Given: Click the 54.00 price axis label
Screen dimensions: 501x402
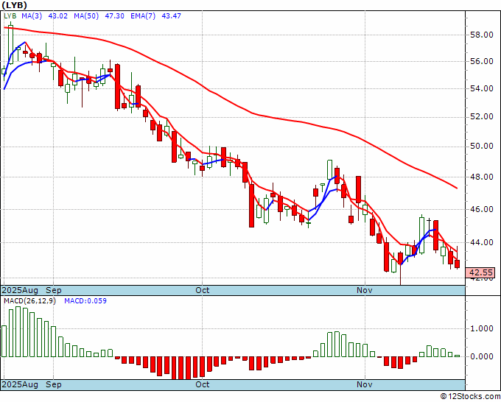Looking at the screenshot, I should coord(482,89).
